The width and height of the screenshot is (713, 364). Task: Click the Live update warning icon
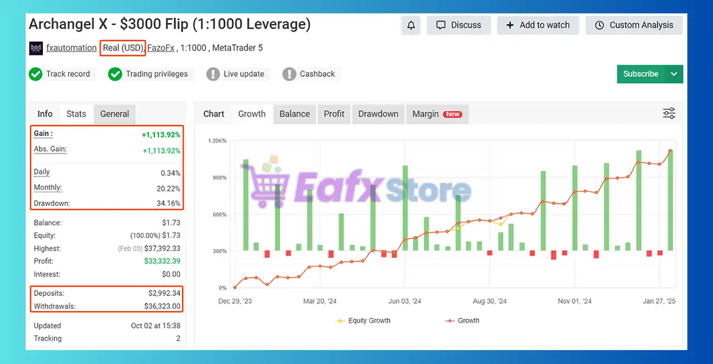point(213,74)
